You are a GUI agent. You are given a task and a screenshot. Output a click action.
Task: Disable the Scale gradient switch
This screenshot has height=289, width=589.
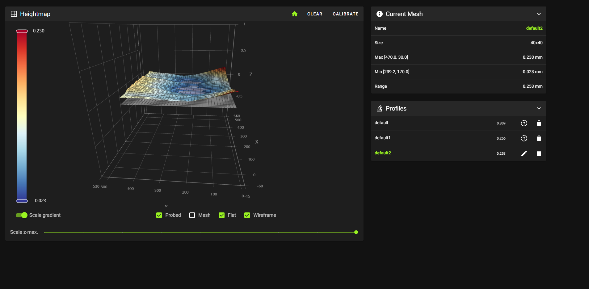pos(22,215)
